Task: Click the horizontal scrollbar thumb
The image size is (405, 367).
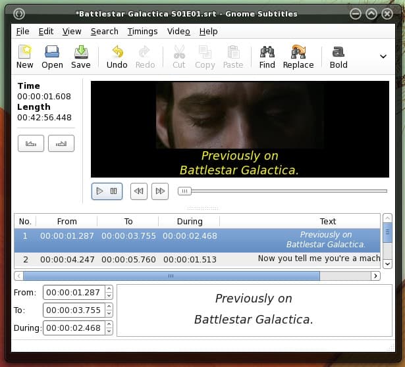Action: pos(171,276)
